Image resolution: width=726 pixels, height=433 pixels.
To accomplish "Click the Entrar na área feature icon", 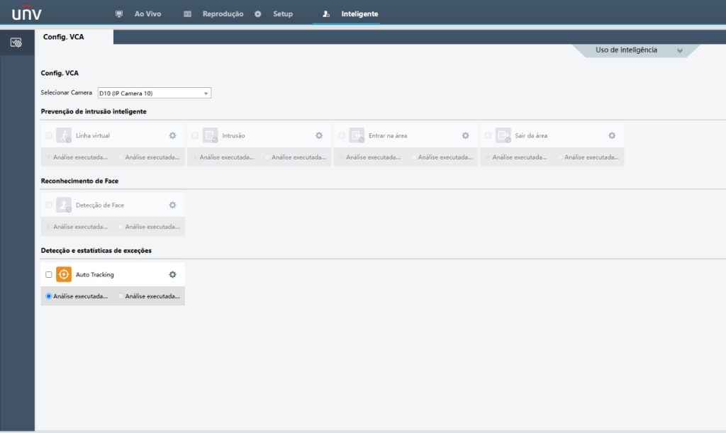I will (x=357, y=135).
